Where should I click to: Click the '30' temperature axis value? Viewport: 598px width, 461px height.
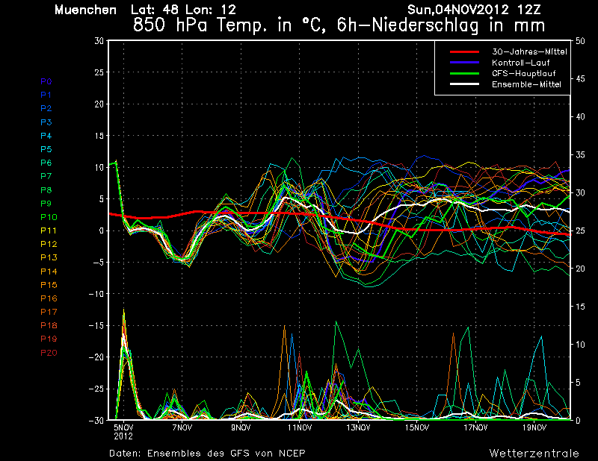tap(99, 41)
